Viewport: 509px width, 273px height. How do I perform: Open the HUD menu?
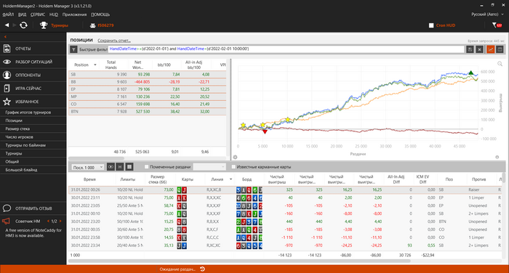(54, 15)
